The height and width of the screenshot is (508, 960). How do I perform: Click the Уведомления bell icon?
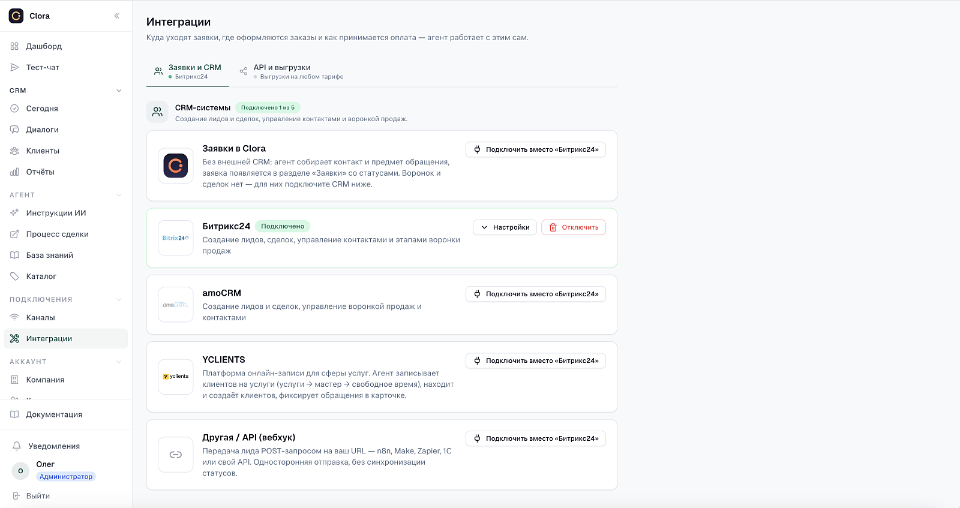click(x=17, y=446)
